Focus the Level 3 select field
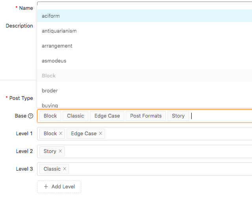Screen dimensions: 252x197 coord(158,169)
